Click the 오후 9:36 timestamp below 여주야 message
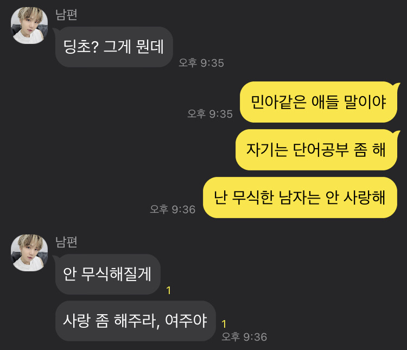The height and width of the screenshot is (350, 407). (244, 337)
